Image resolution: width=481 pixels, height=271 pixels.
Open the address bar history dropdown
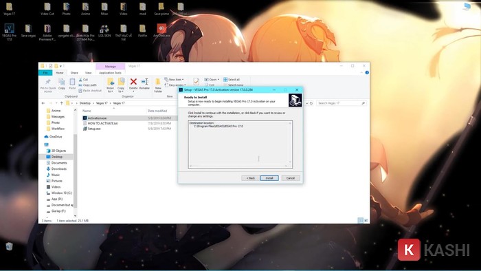coord(306,103)
